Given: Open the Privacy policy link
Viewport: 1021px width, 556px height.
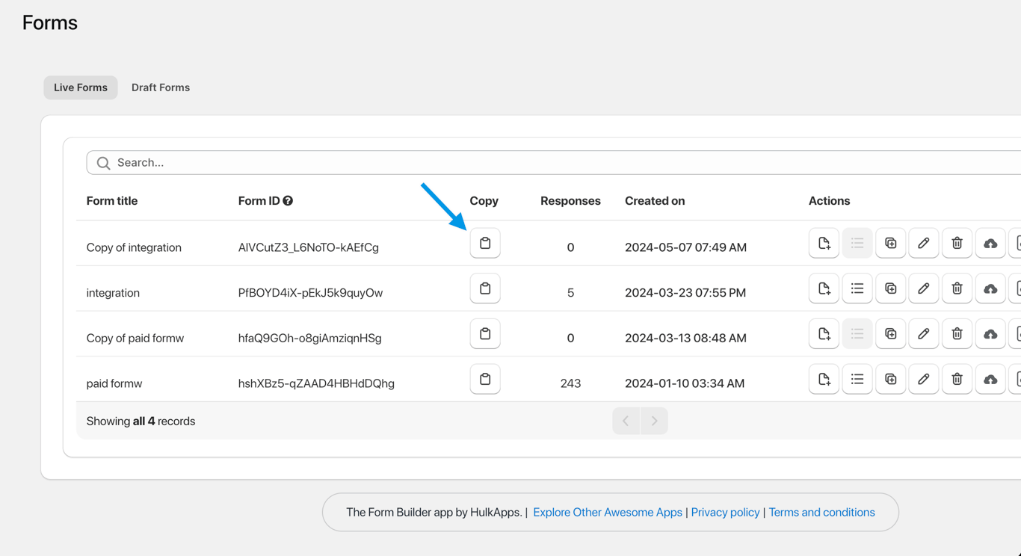Looking at the screenshot, I should point(725,513).
